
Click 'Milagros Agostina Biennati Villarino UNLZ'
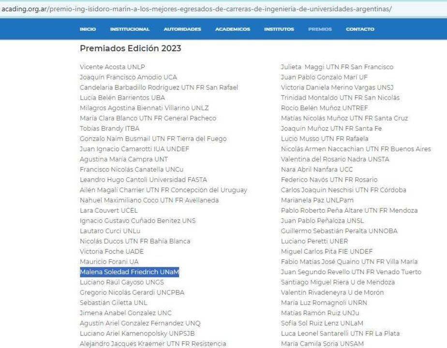click(x=144, y=108)
